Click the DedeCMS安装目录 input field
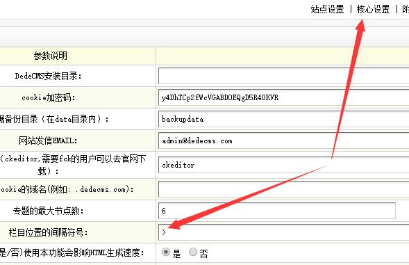The image size is (409, 265). click(283, 76)
